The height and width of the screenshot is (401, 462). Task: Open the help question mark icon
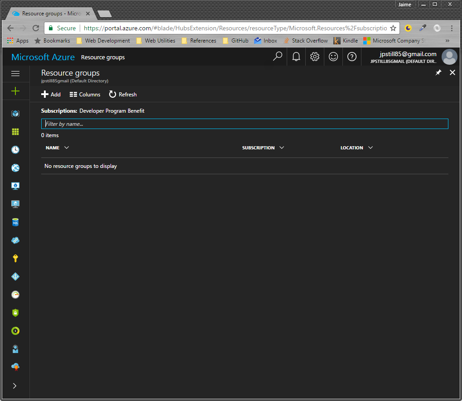click(x=352, y=57)
